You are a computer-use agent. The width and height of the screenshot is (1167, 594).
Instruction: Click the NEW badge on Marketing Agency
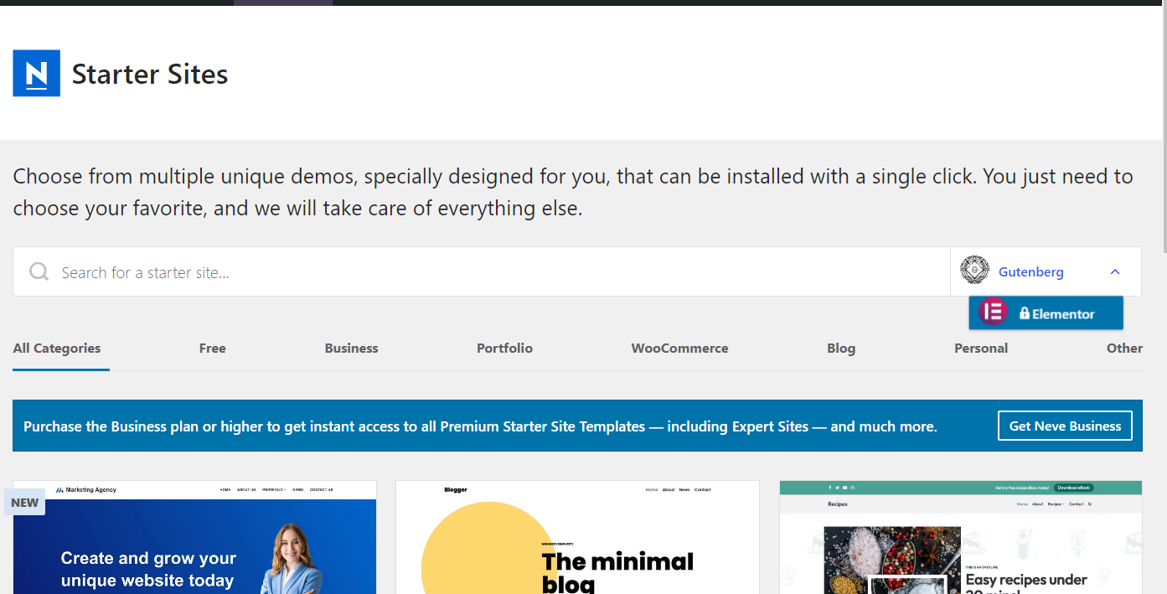pos(24,503)
